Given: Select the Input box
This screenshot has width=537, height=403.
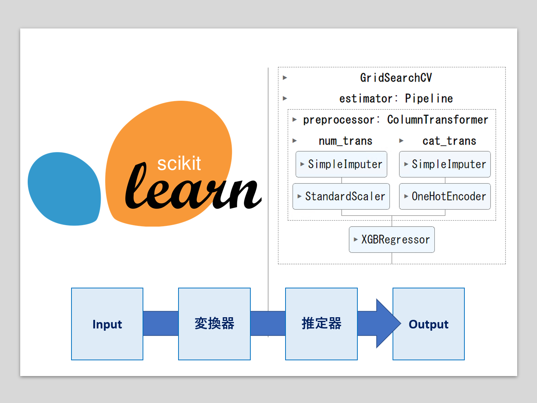Looking at the screenshot, I should point(107,324).
